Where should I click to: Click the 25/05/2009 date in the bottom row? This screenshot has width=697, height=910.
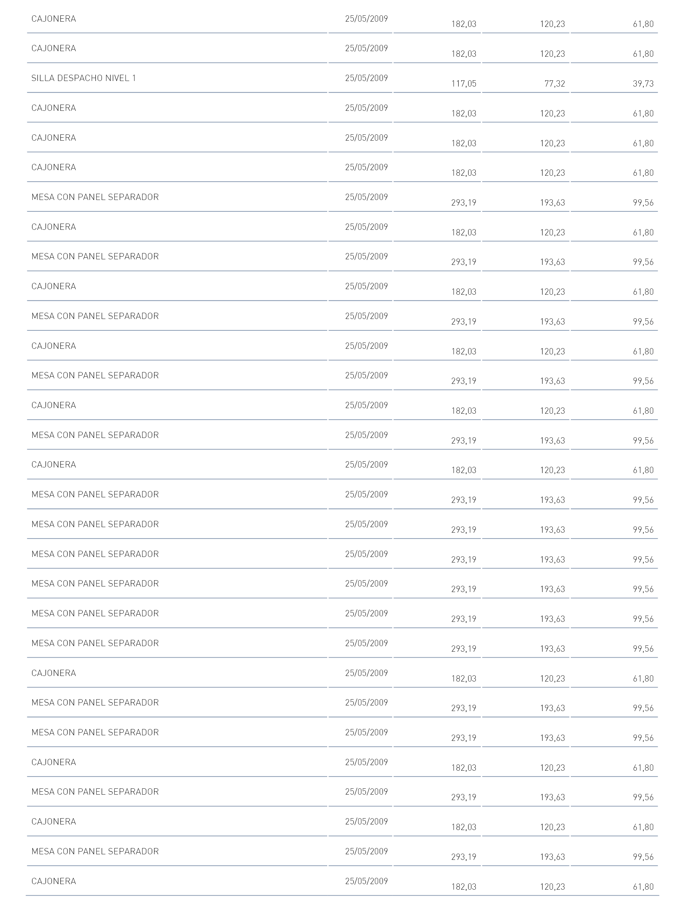366,881
